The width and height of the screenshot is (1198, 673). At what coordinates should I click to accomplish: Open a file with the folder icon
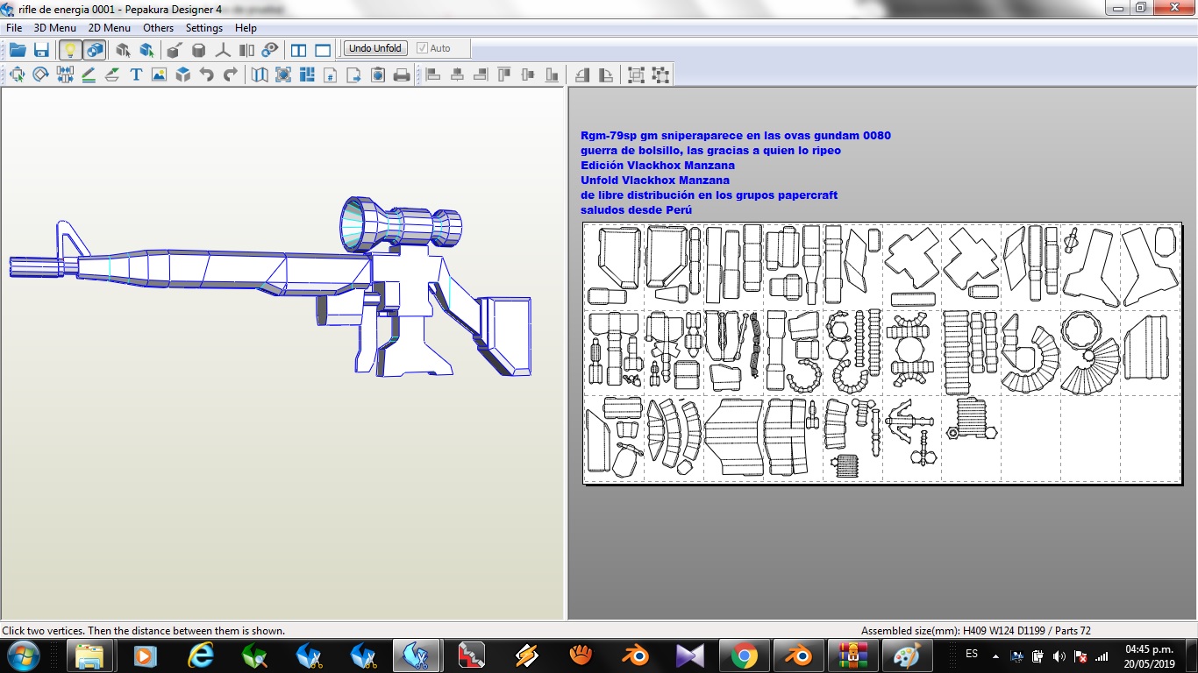tap(18, 49)
